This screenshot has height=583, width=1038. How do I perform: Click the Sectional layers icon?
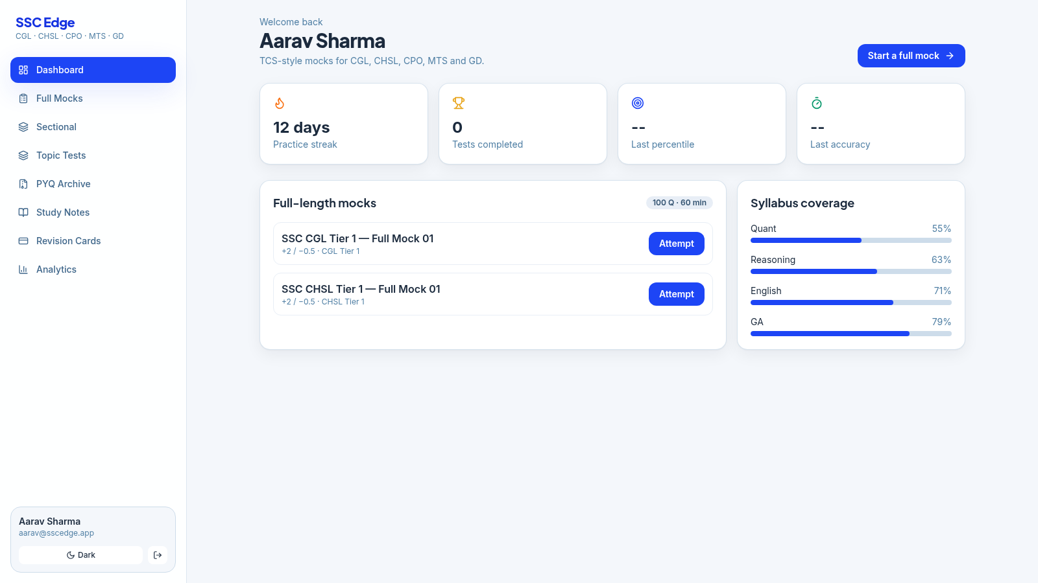(23, 127)
